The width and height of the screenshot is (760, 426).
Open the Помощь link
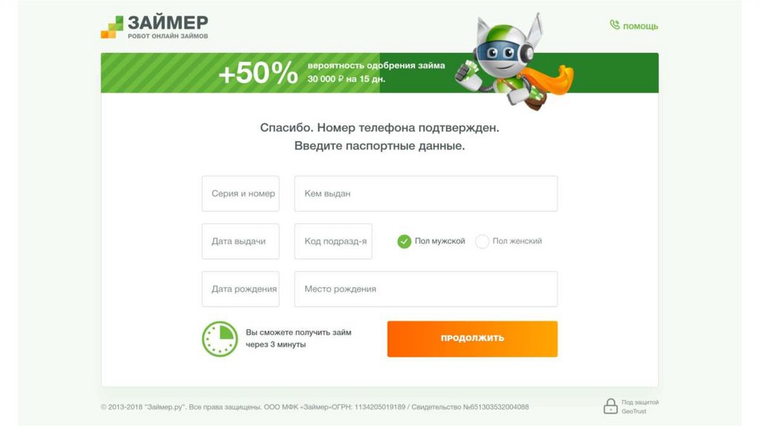pos(640,27)
